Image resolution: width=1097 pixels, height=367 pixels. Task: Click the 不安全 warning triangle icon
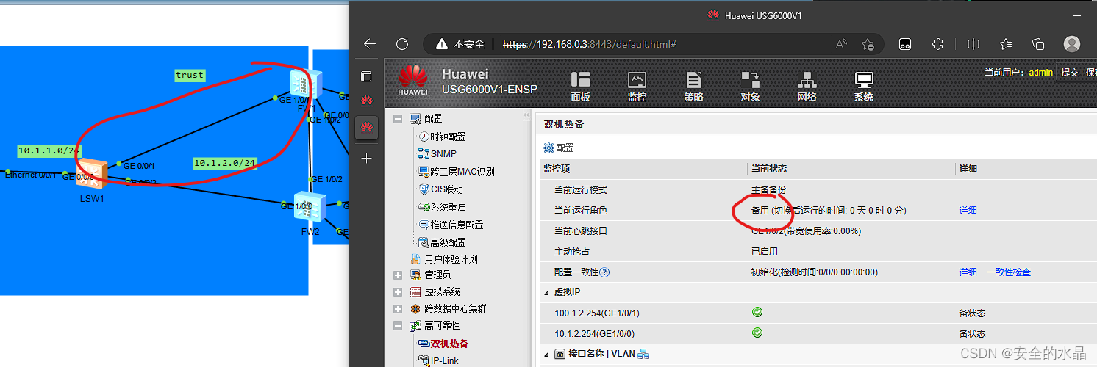tap(441, 44)
